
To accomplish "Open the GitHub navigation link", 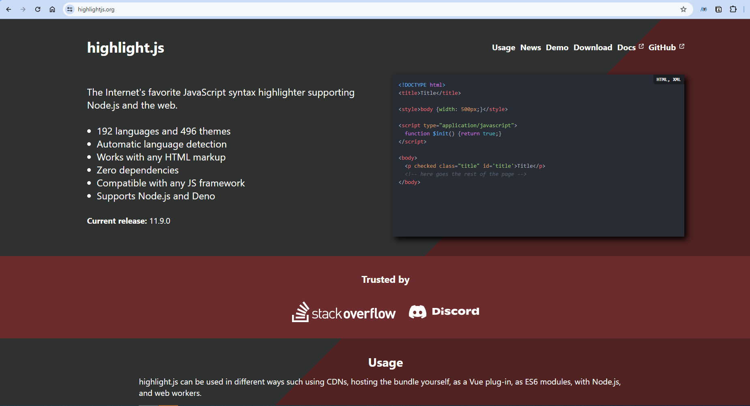I will pos(662,47).
